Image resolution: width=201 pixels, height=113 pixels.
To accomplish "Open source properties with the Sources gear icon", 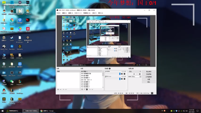I will tap(87, 89).
